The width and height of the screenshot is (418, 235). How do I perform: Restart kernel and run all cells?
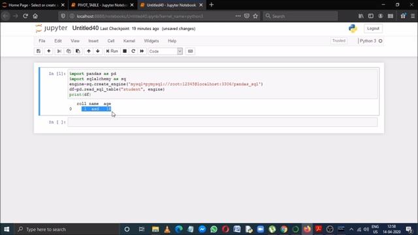(x=142, y=51)
